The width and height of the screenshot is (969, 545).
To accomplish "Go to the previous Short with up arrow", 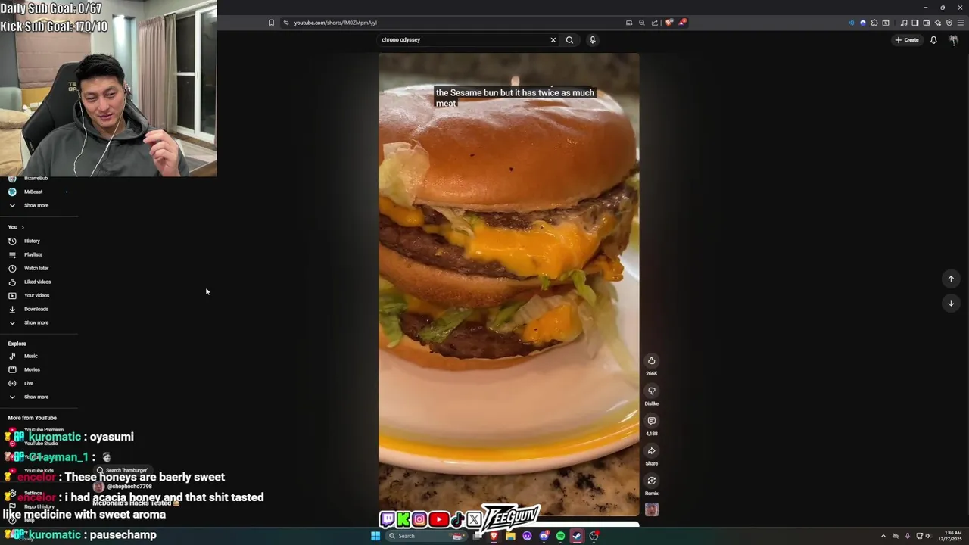I will click(951, 279).
